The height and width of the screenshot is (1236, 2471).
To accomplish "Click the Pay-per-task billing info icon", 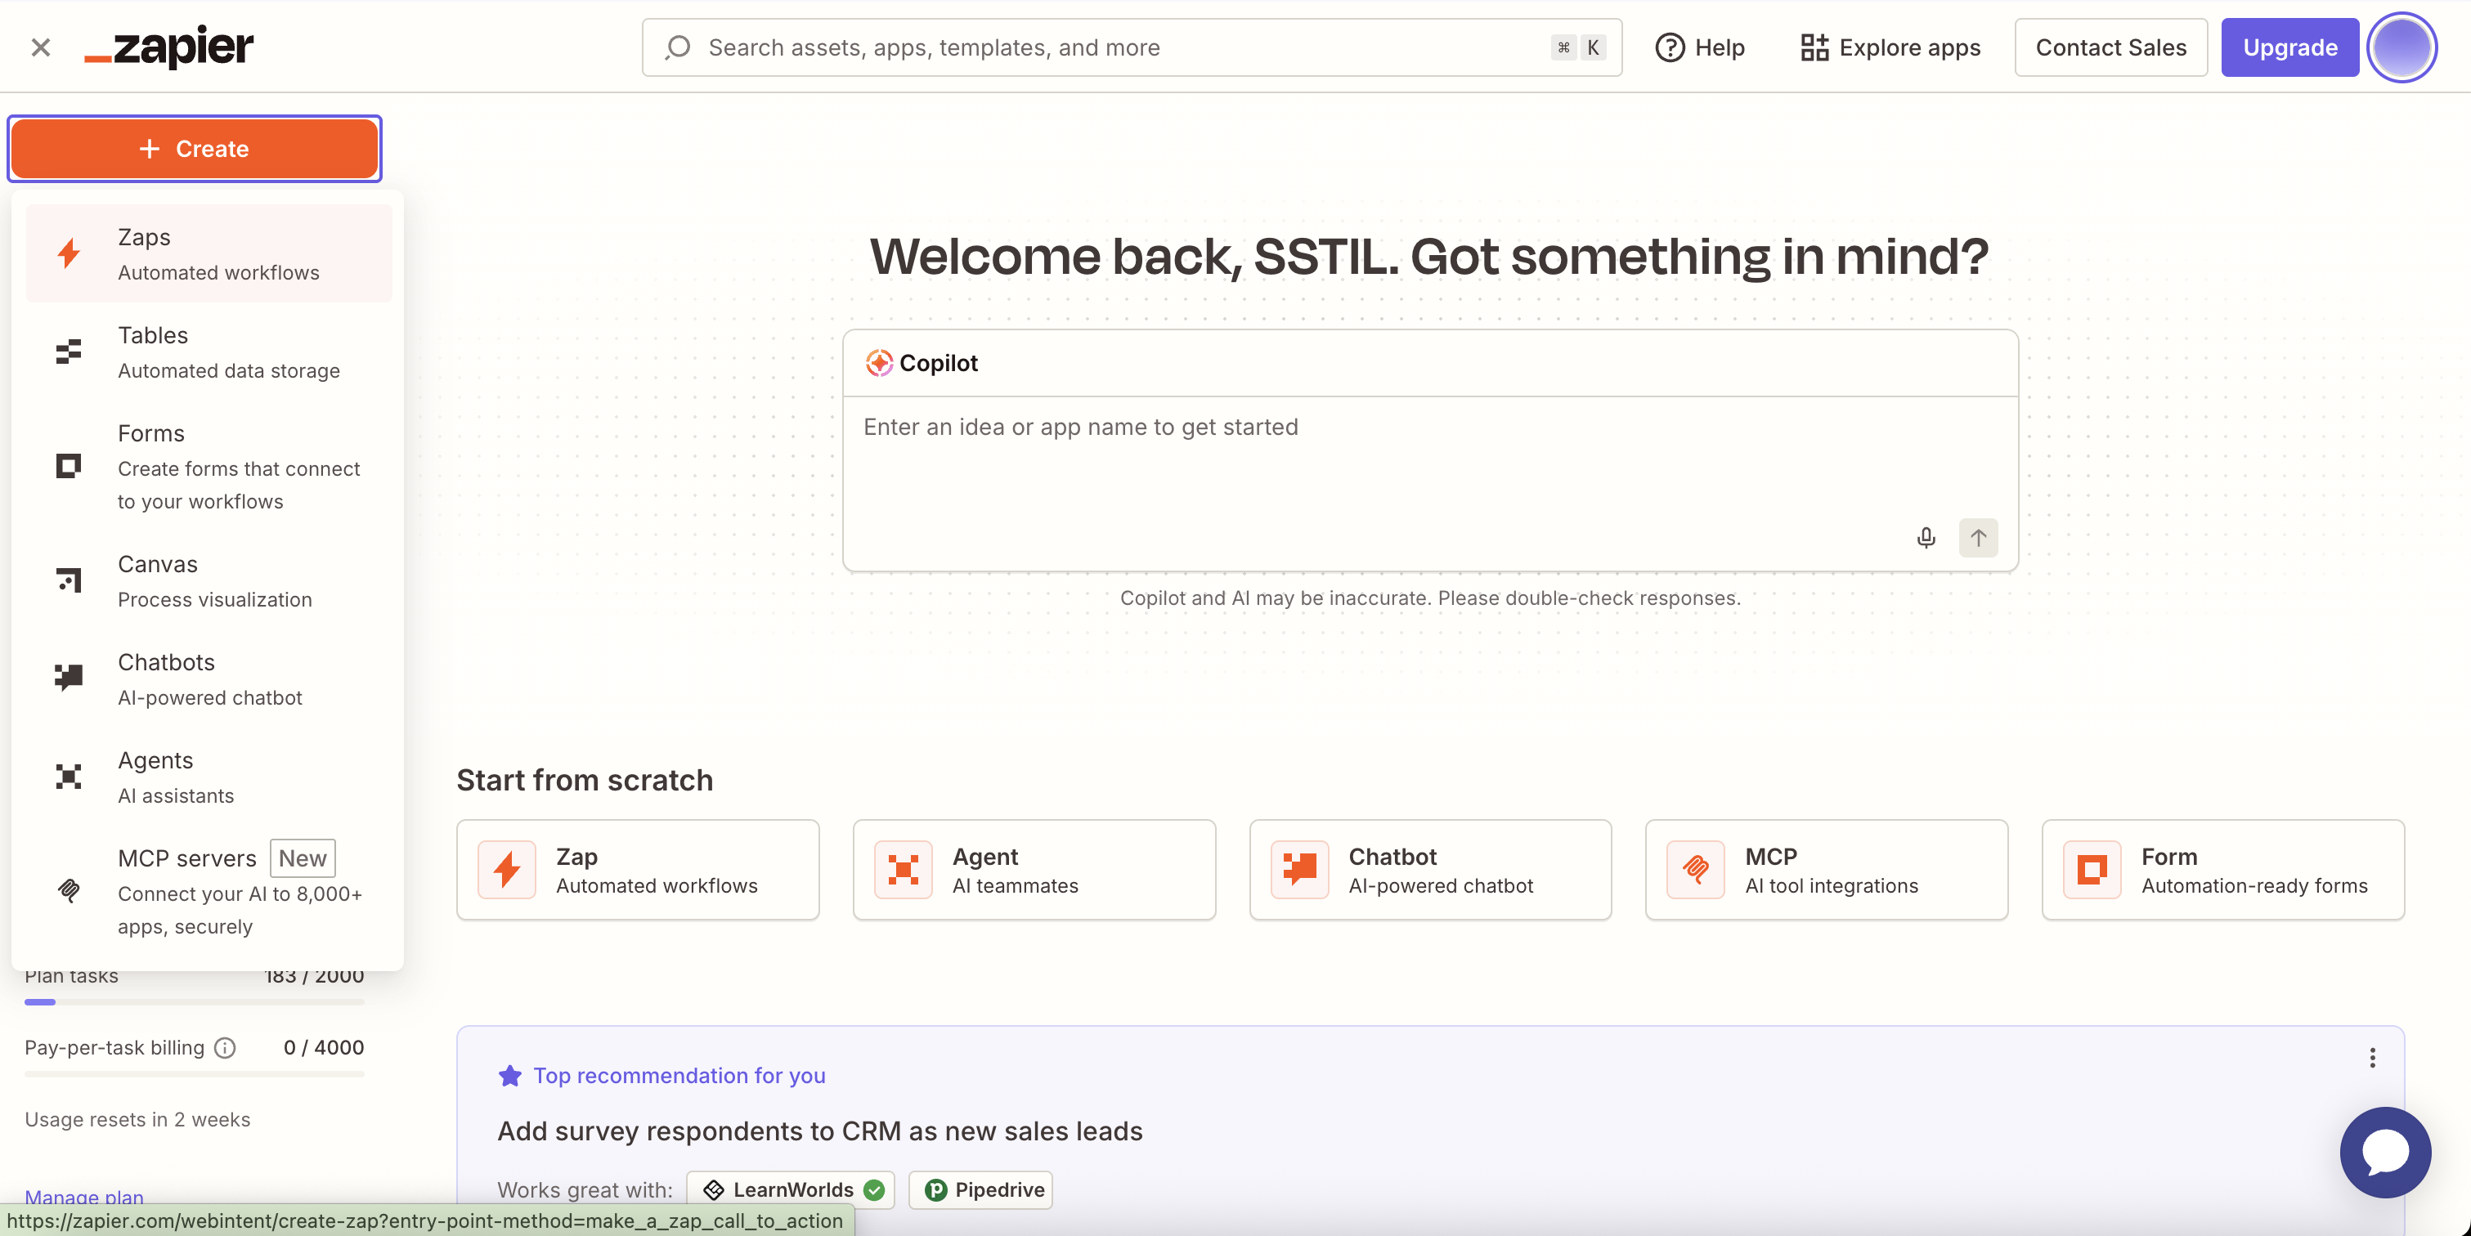I will (x=225, y=1047).
